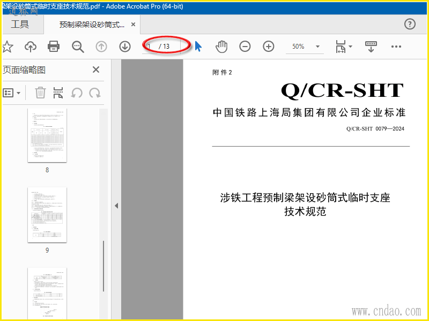Open thumbnail options list menu

pyautogui.click(x=11, y=93)
